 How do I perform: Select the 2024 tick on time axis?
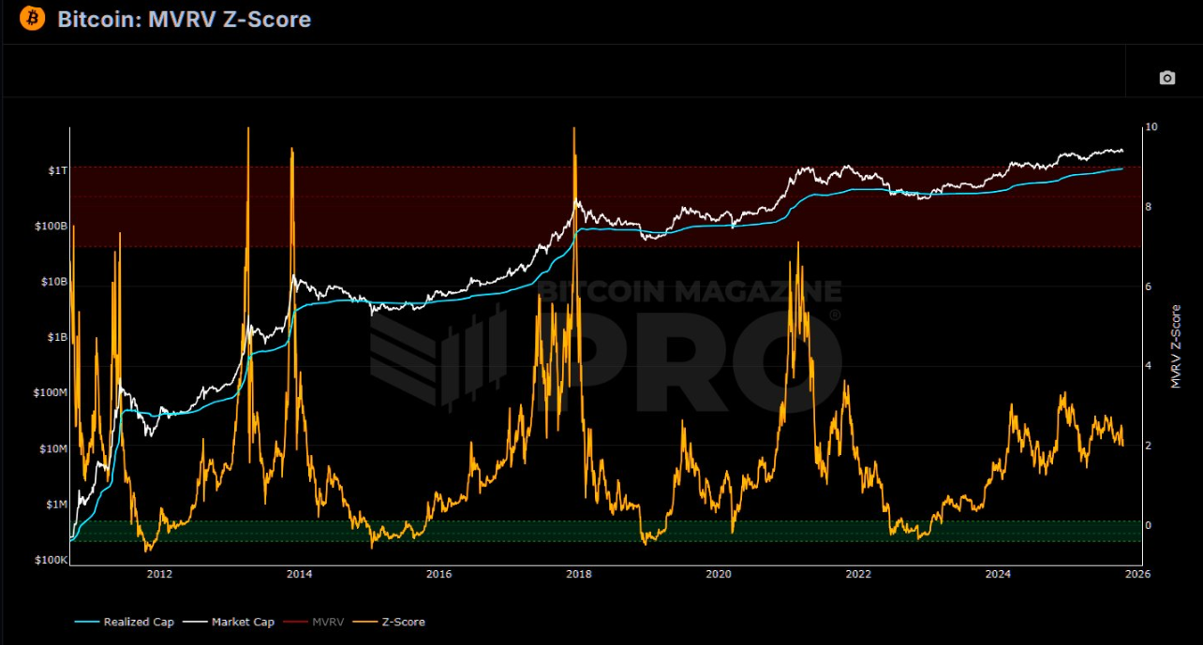pos(999,573)
